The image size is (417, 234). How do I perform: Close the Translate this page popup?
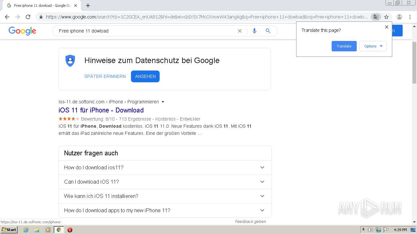[x=387, y=27]
